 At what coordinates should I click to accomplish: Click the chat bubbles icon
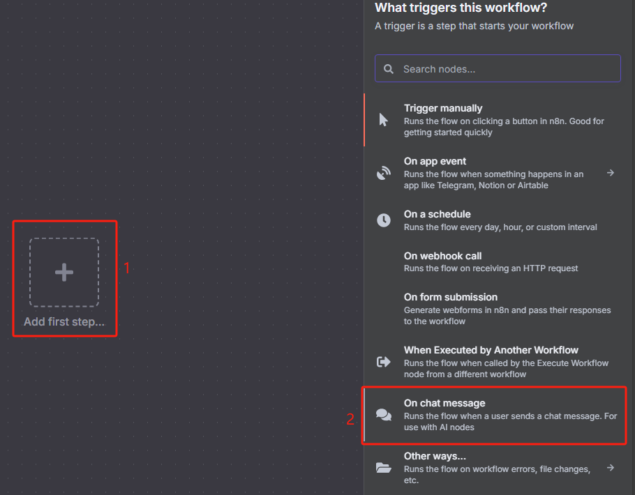pyautogui.click(x=384, y=415)
